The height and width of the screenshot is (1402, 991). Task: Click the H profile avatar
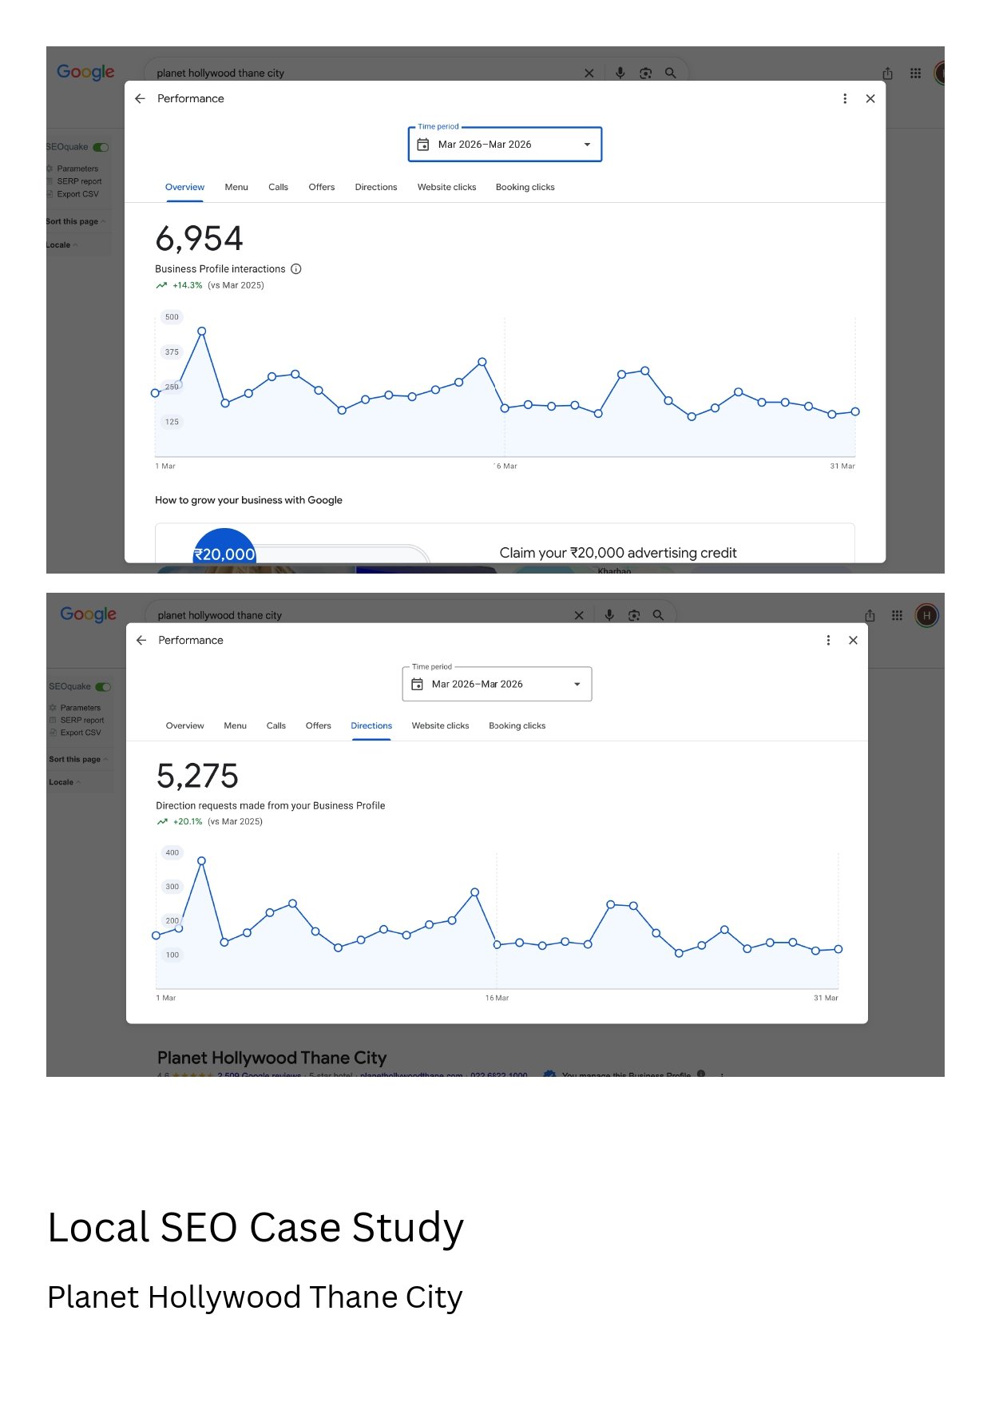click(926, 615)
